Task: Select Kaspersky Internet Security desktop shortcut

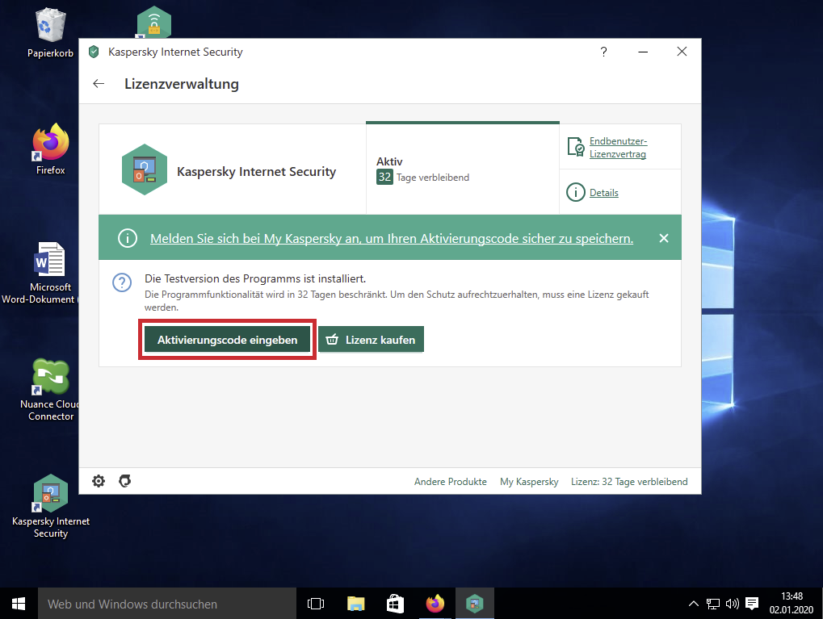Action: coord(51,506)
